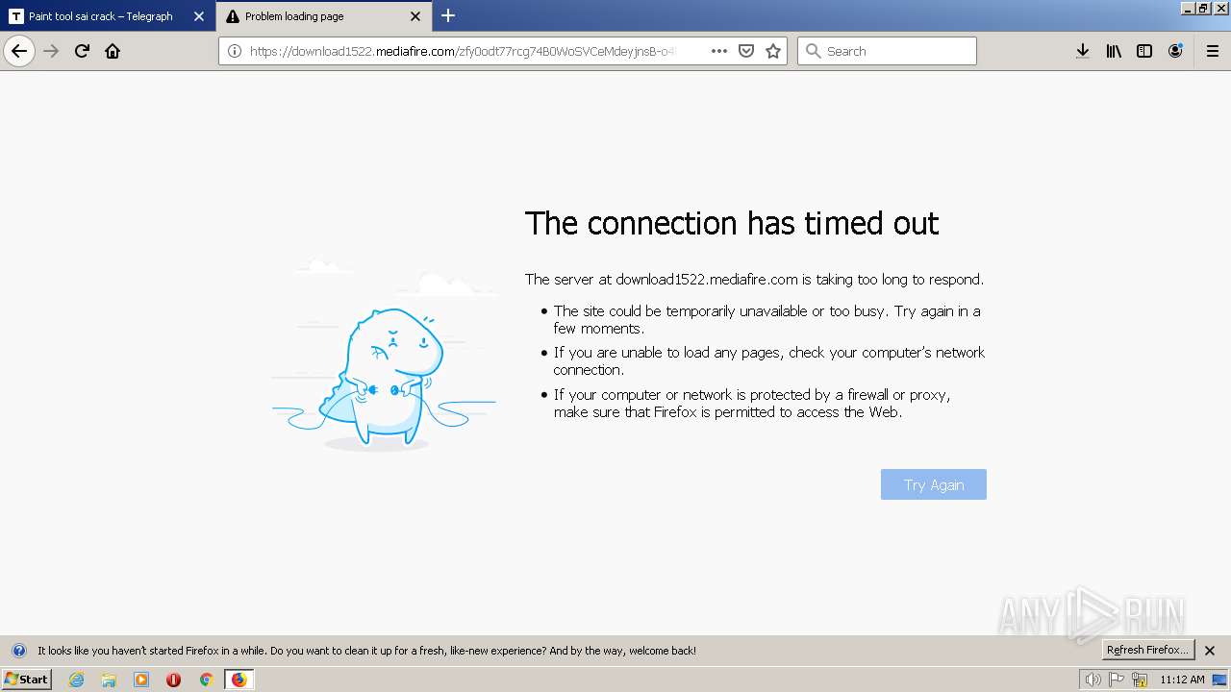This screenshot has height=692, width=1231.
Task: Open the media player taskbar icon
Action: tap(141, 680)
